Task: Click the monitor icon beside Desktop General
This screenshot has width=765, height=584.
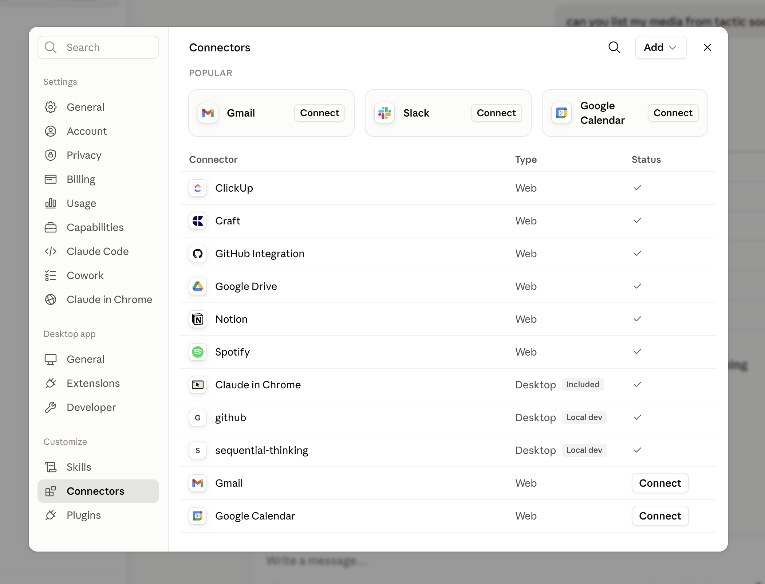Action: (51, 359)
